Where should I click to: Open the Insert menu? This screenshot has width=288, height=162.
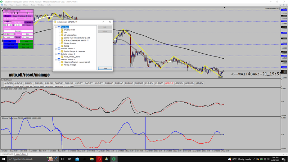[x=18, y=5]
